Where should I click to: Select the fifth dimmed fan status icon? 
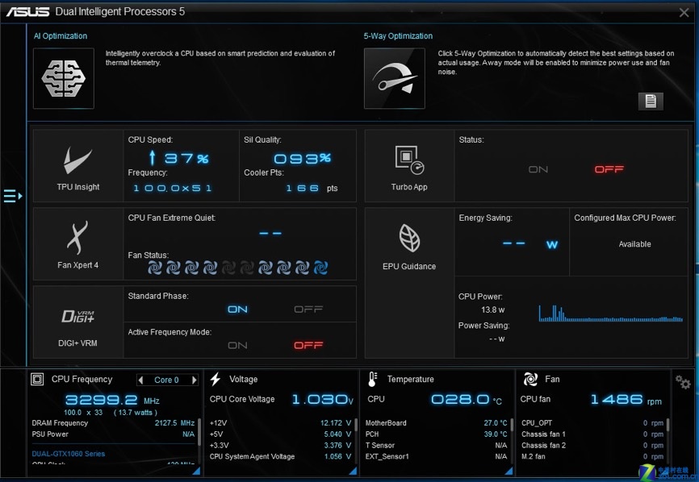coord(228,268)
